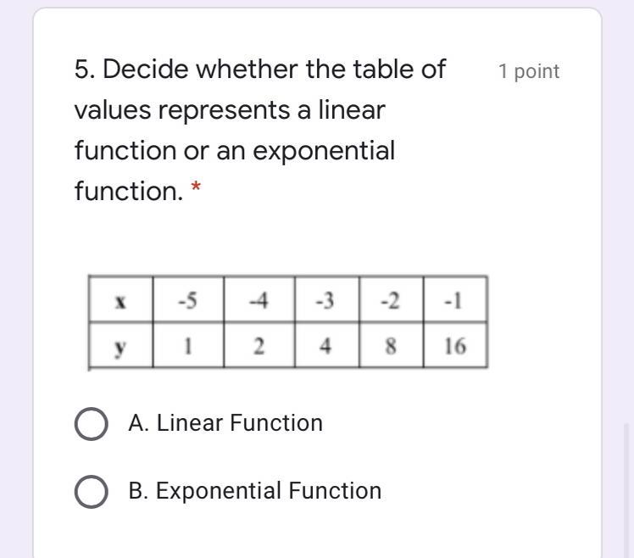
Task: Click the "B. Exponential Function" option label
Action: click(255, 491)
